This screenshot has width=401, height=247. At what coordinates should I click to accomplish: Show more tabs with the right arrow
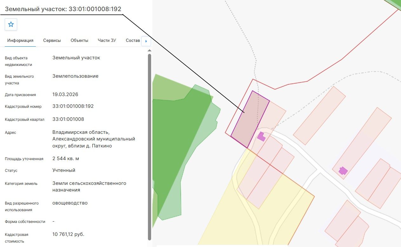point(146,41)
